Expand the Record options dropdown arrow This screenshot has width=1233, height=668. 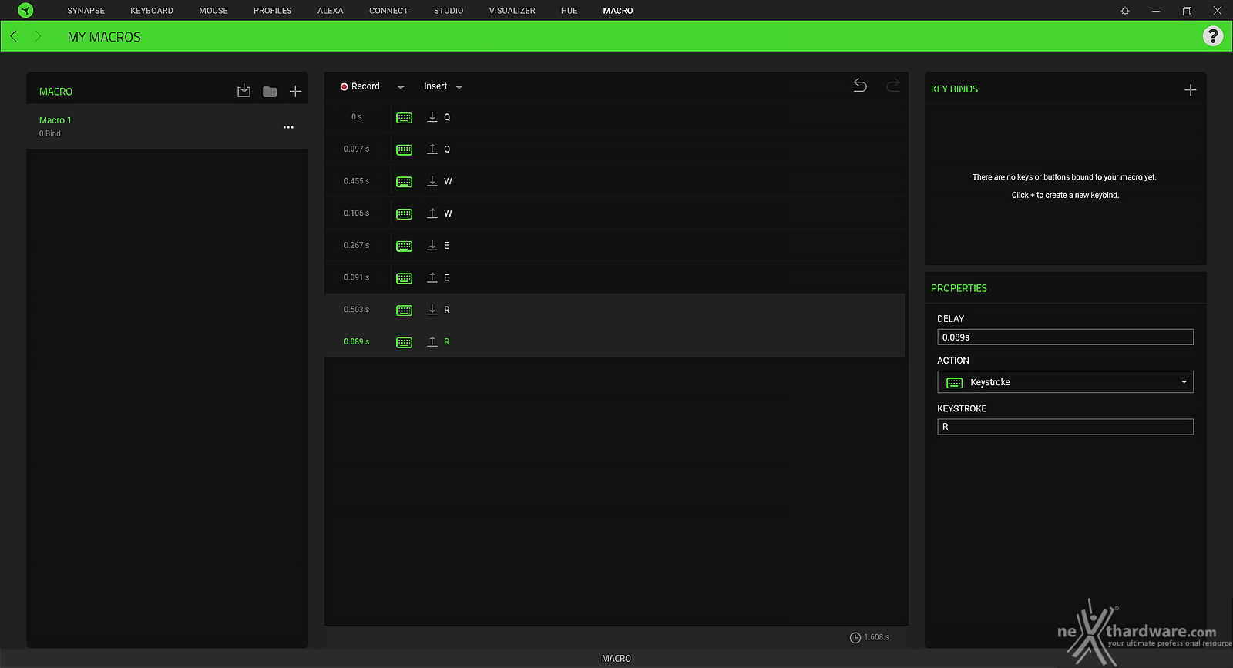pyautogui.click(x=401, y=87)
